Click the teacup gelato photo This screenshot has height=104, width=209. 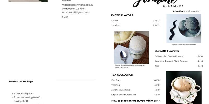(184, 88)
